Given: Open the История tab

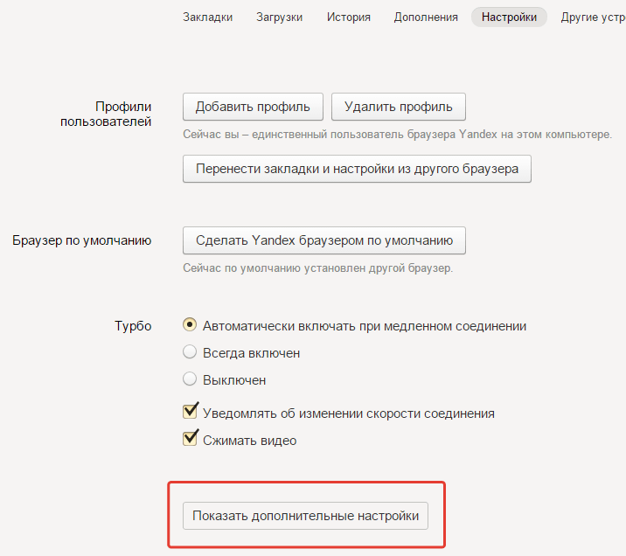Looking at the screenshot, I should (349, 17).
